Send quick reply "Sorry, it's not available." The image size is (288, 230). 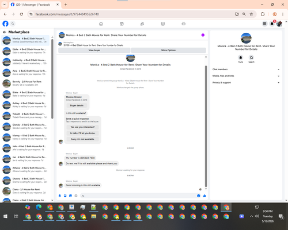pyautogui.click(x=82, y=139)
